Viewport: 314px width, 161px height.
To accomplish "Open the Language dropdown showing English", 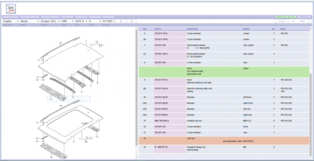I will point(11,21).
